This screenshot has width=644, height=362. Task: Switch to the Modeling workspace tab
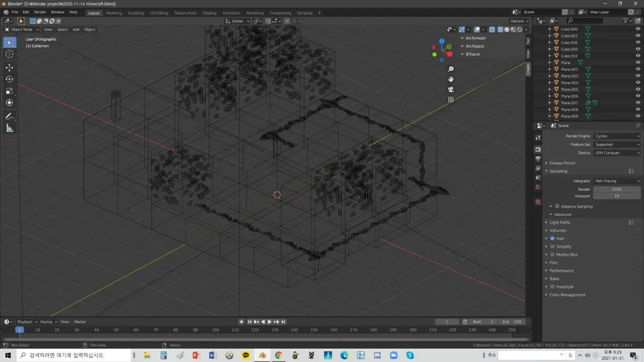[x=114, y=13]
